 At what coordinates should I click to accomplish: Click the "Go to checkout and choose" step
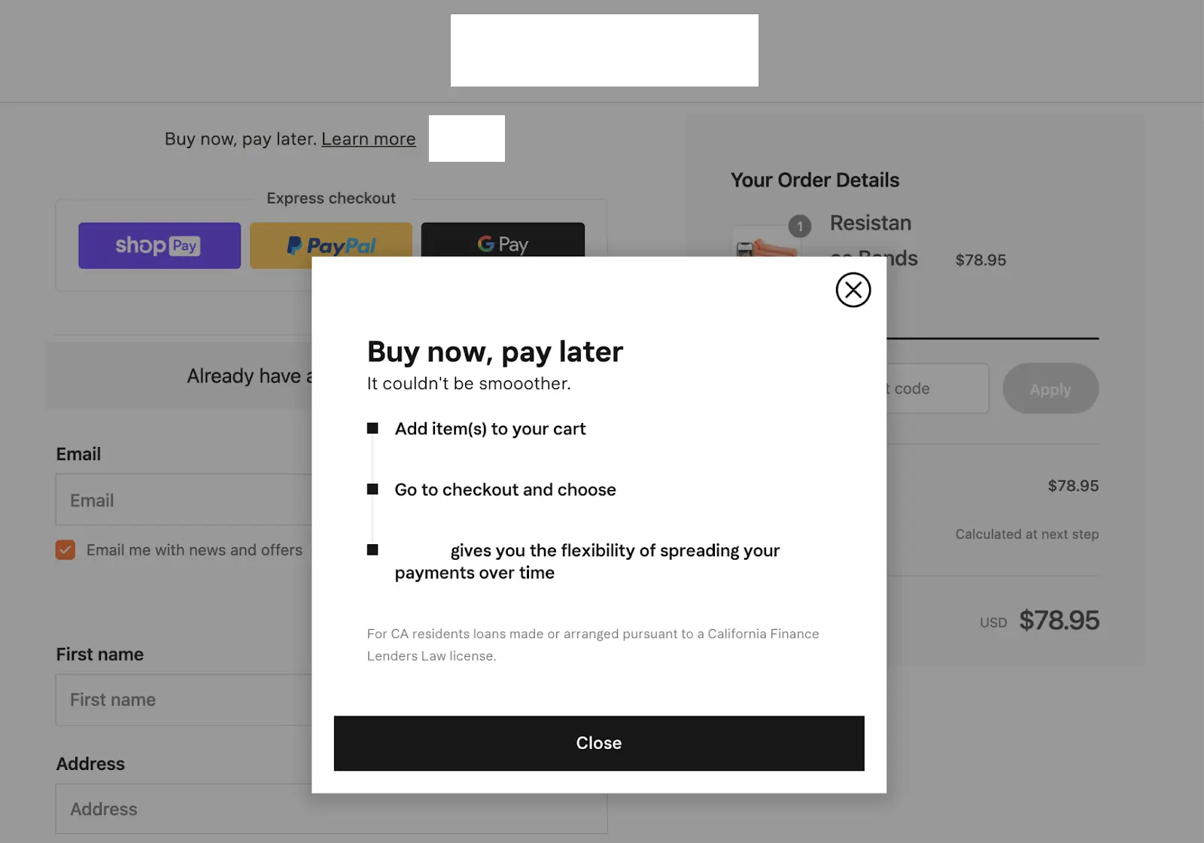tap(505, 490)
